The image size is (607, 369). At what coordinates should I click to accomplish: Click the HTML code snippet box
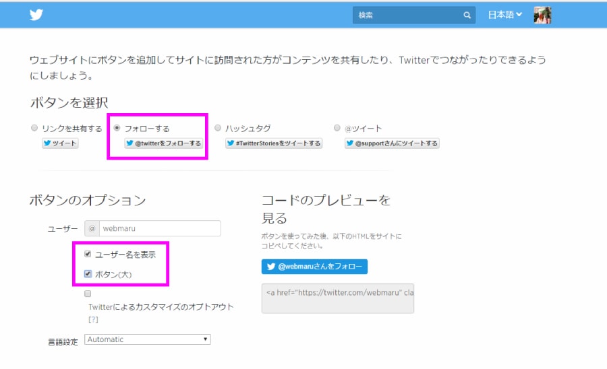pyautogui.click(x=338, y=298)
